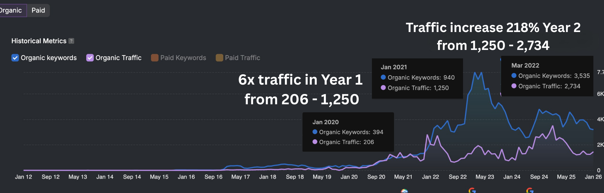This screenshot has width=604, height=193.
Task: Switch to the Paid tab
Action: tap(38, 11)
